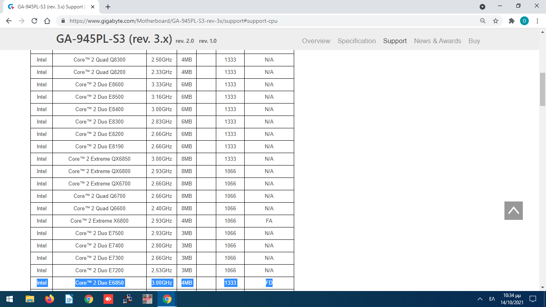Open the first Chrome taskbar icon
The height and width of the screenshot is (307, 546).
tap(89, 299)
